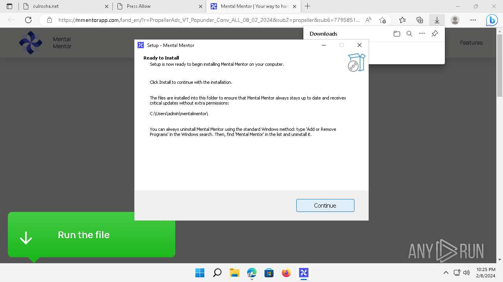Open taskbar Search

217,273
